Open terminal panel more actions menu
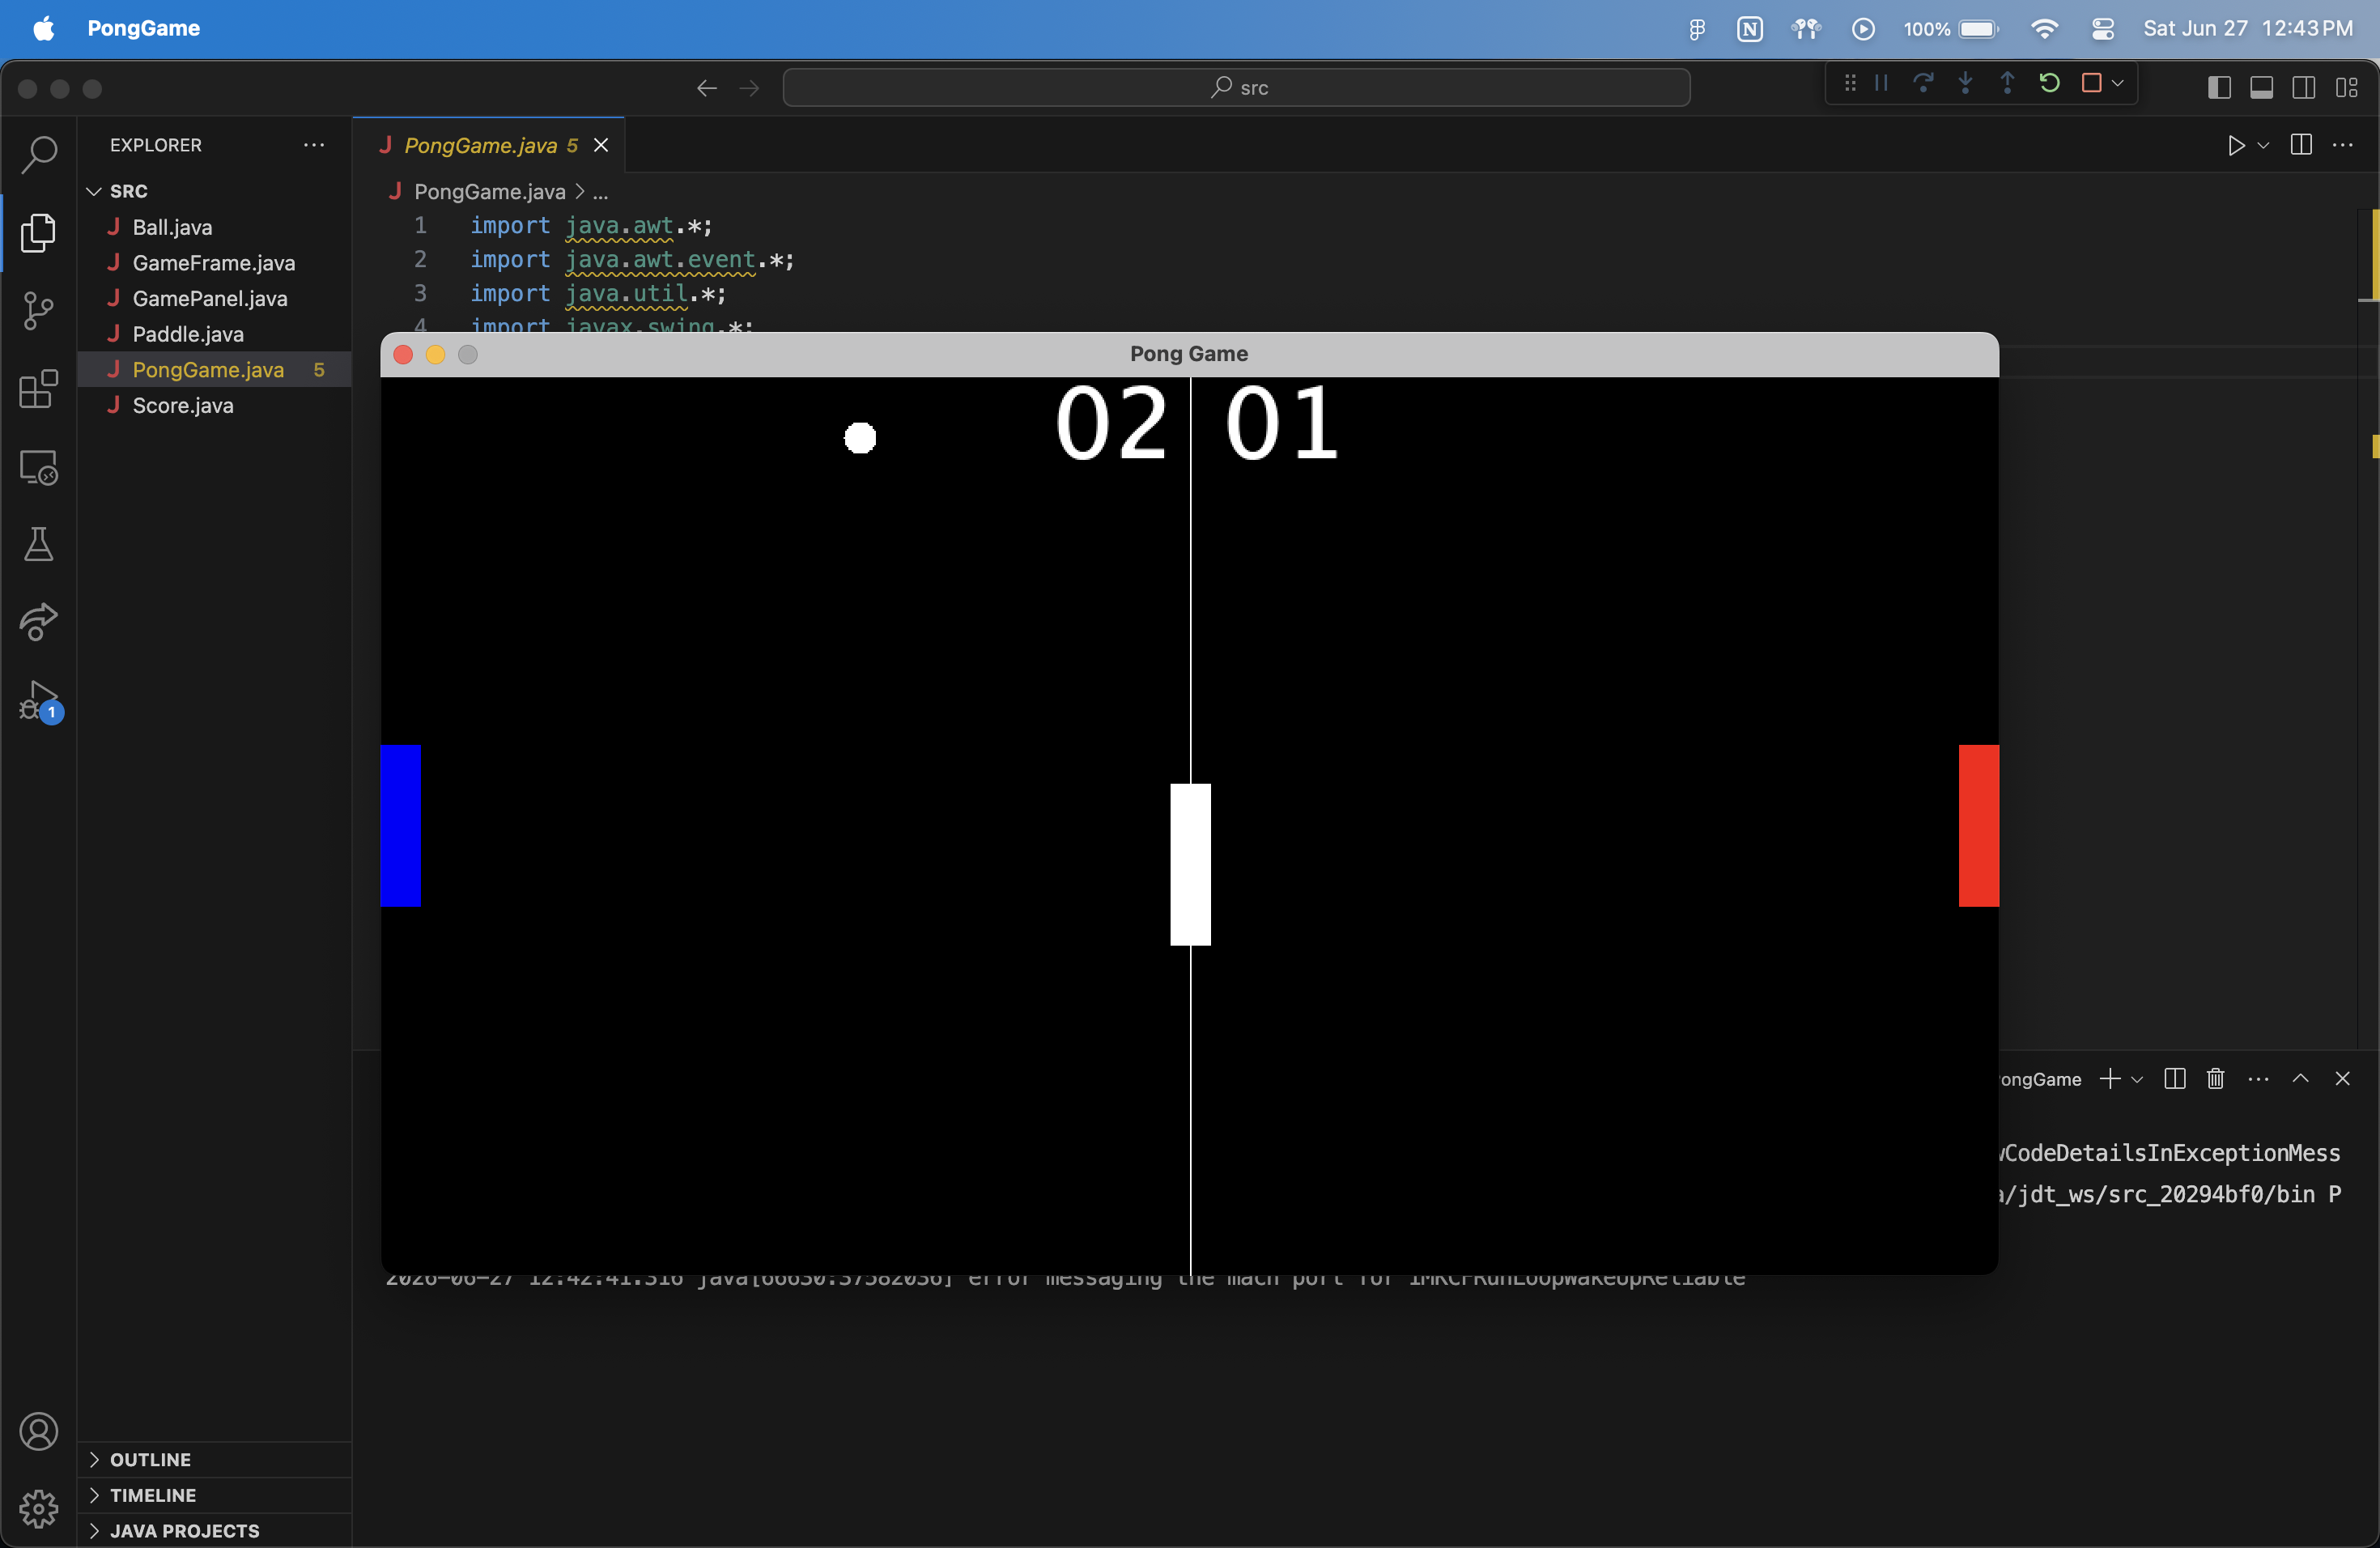2380x1548 pixels. 2258,1079
